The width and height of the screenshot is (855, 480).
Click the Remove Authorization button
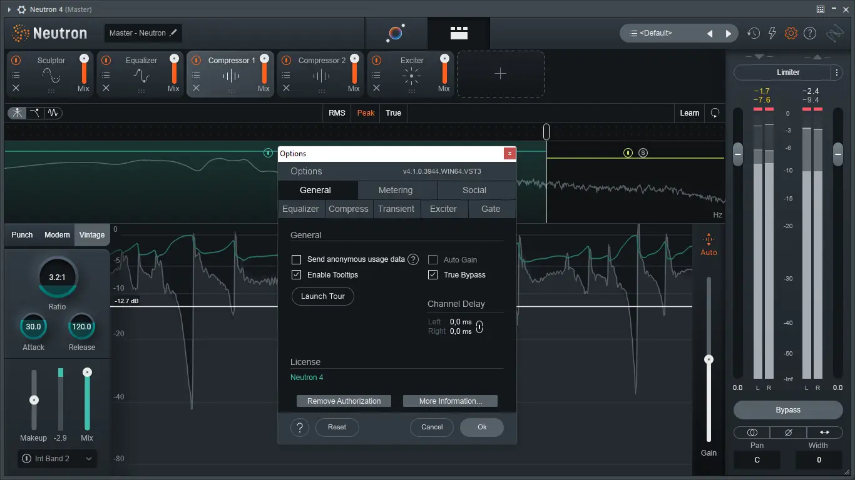(x=344, y=401)
